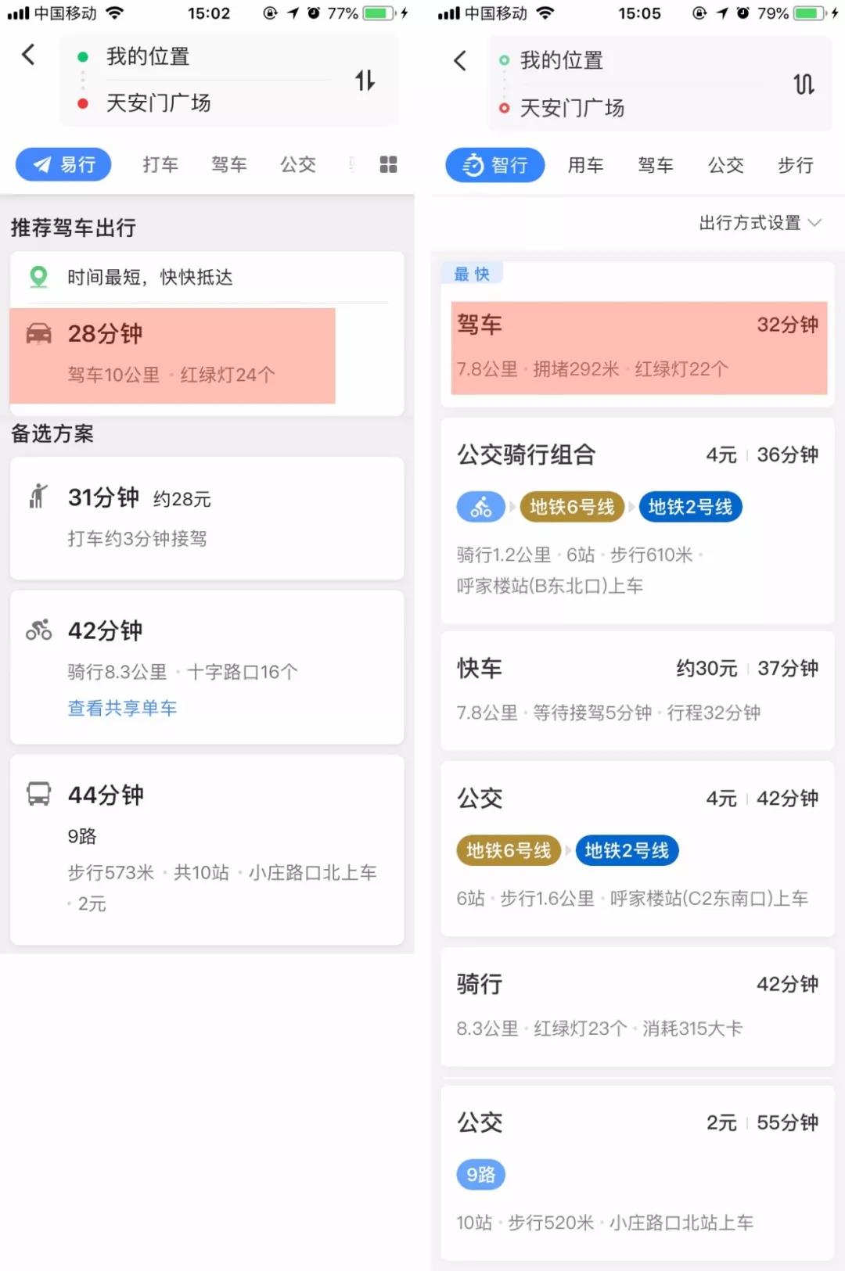Expand 出行方式设置 dropdown
Screen dimensions: 845x1271
coord(760,223)
